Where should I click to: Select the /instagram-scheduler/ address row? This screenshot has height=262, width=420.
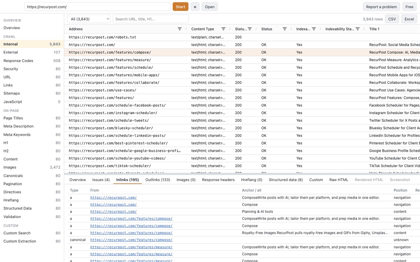coord(242,113)
